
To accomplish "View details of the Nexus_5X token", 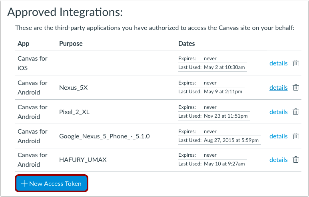I will (x=278, y=87).
